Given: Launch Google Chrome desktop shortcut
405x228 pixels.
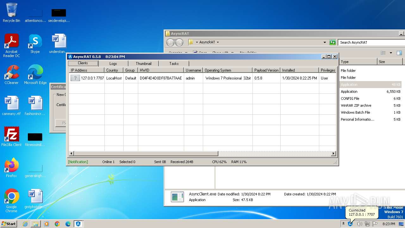Looking at the screenshot, I should point(11,200).
